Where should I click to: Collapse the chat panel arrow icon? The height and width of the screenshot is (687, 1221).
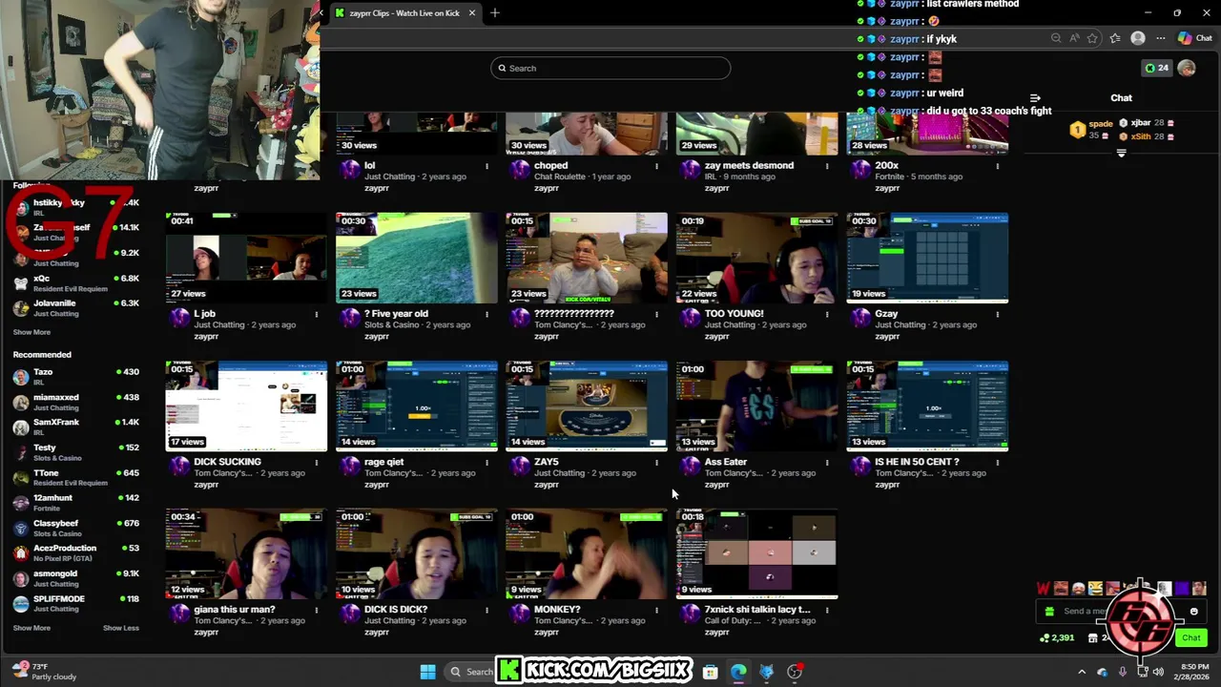tap(1035, 97)
